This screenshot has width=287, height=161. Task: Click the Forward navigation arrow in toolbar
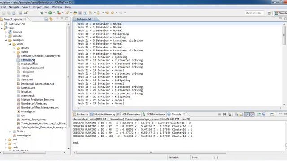click(121, 13)
